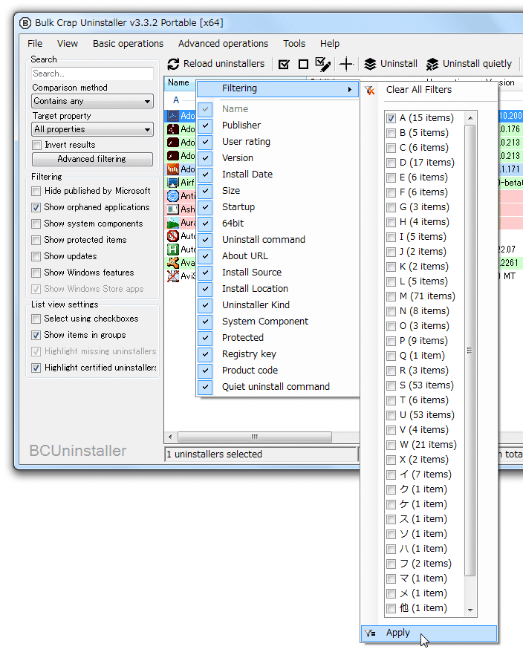Image resolution: width=523 pixels, height=652 pixels.
Task: Click the Uninstall quietly button label
Action: pos(477,64)
